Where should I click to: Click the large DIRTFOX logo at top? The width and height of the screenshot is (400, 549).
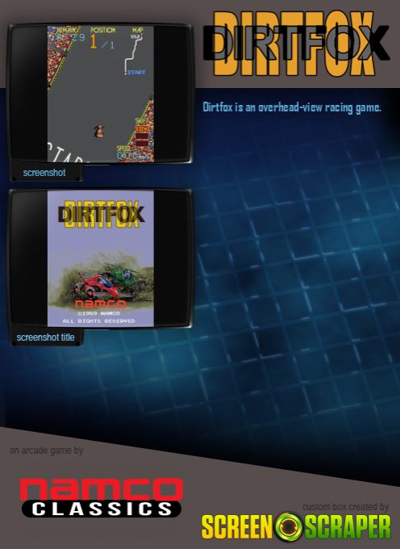point(296,44)
